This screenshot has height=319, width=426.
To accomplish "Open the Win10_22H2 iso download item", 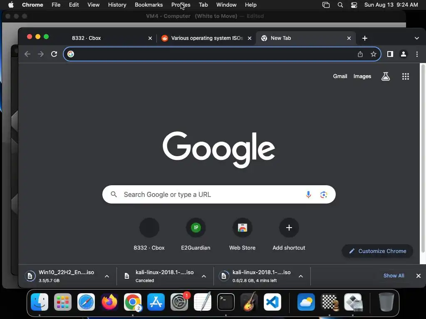I will tap(67, 276).
